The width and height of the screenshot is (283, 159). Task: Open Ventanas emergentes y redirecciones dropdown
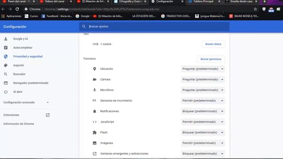[x=203, y=154]
